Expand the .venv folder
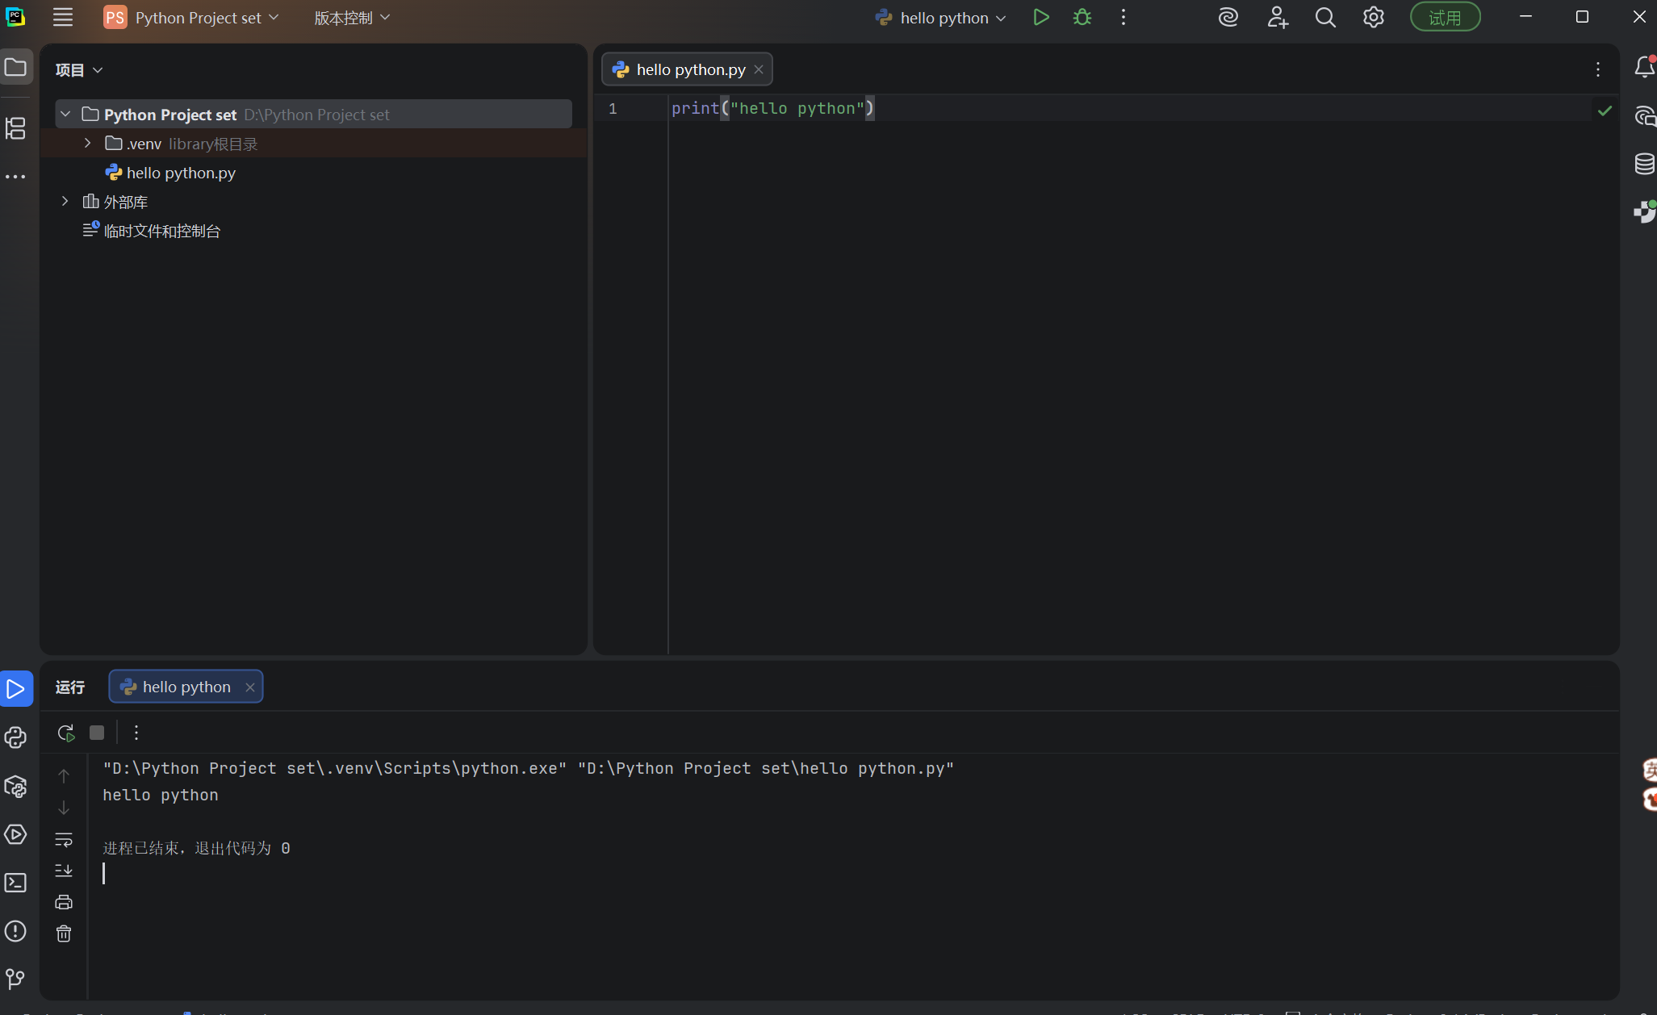1657x1015 pixels. (87, 143)
